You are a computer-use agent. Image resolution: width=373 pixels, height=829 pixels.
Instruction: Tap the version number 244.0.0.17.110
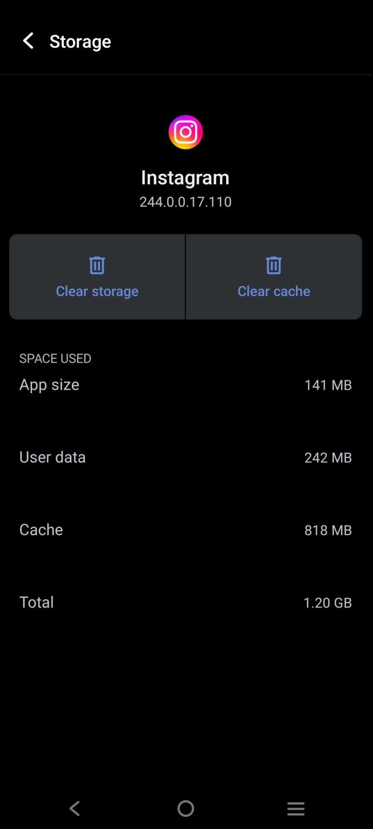(185, 202)
